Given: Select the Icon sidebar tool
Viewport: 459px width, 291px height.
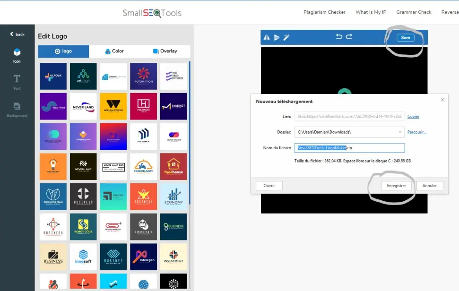Looking at the screenshot, I should coord(17,56).
